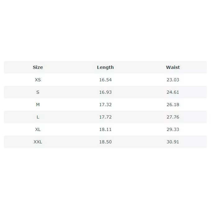Click the Waist column header
This screenshot has width=211, height=211.
click(173, 67)
